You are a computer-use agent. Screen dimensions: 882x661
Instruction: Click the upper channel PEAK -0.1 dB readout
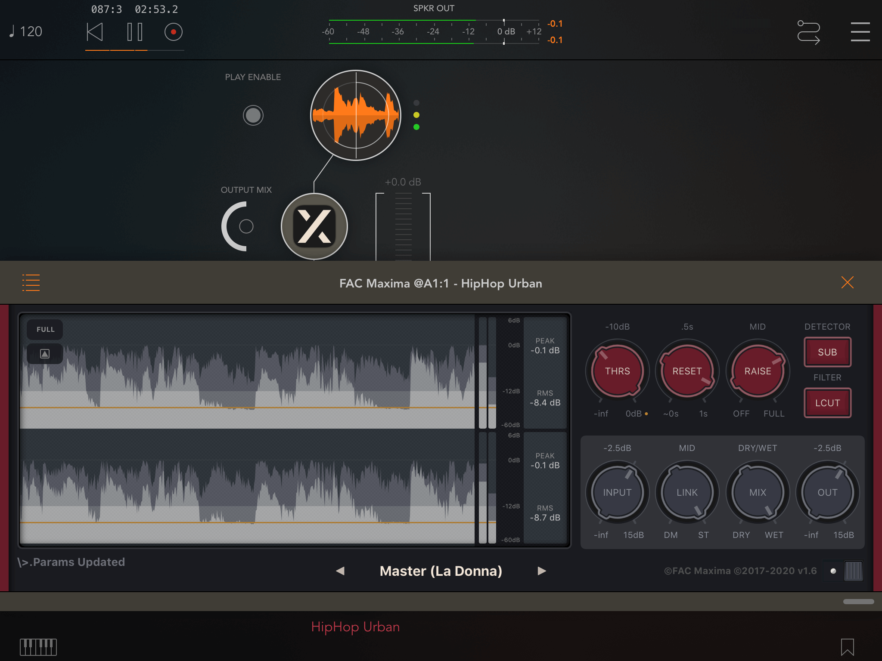(x=545, y=346)
